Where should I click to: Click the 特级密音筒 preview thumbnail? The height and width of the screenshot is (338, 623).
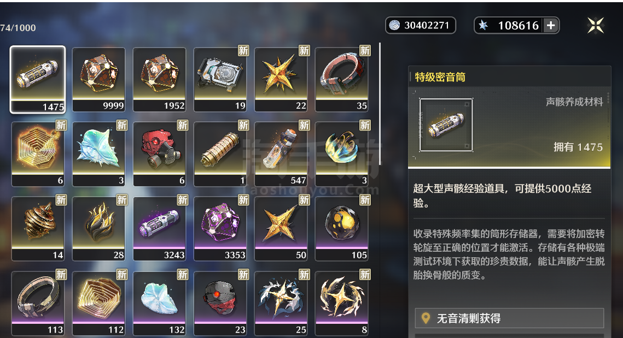(x=446, y=125)
